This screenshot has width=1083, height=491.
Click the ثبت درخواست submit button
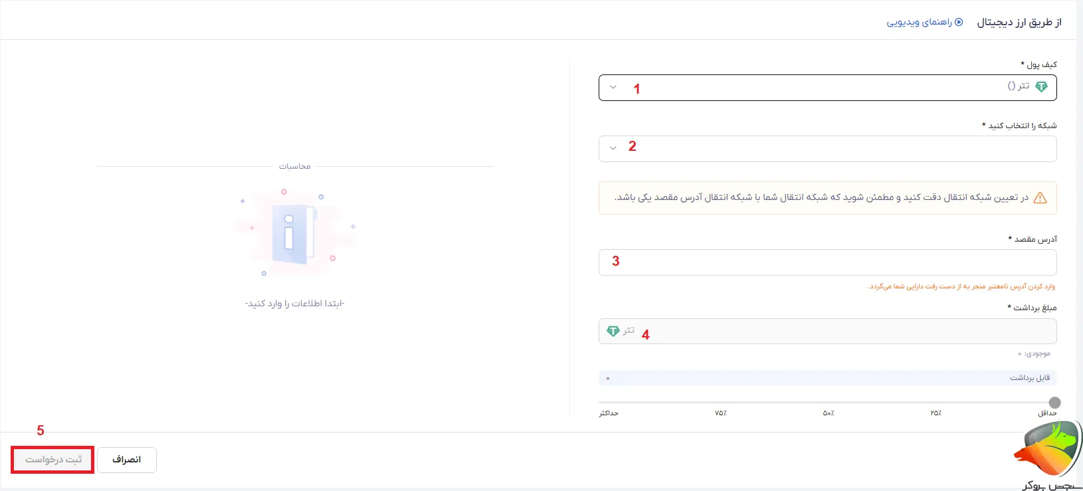tap(53, 460)
